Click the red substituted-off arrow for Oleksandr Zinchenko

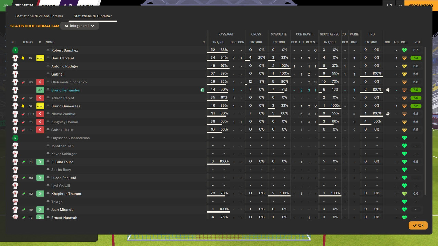tap(40, 82)
